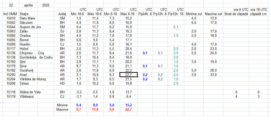Viewport: 271px width, 138px height.
Task: Click the Ţebea station cell
Action: pyautogui.click(x=28, y=84)
